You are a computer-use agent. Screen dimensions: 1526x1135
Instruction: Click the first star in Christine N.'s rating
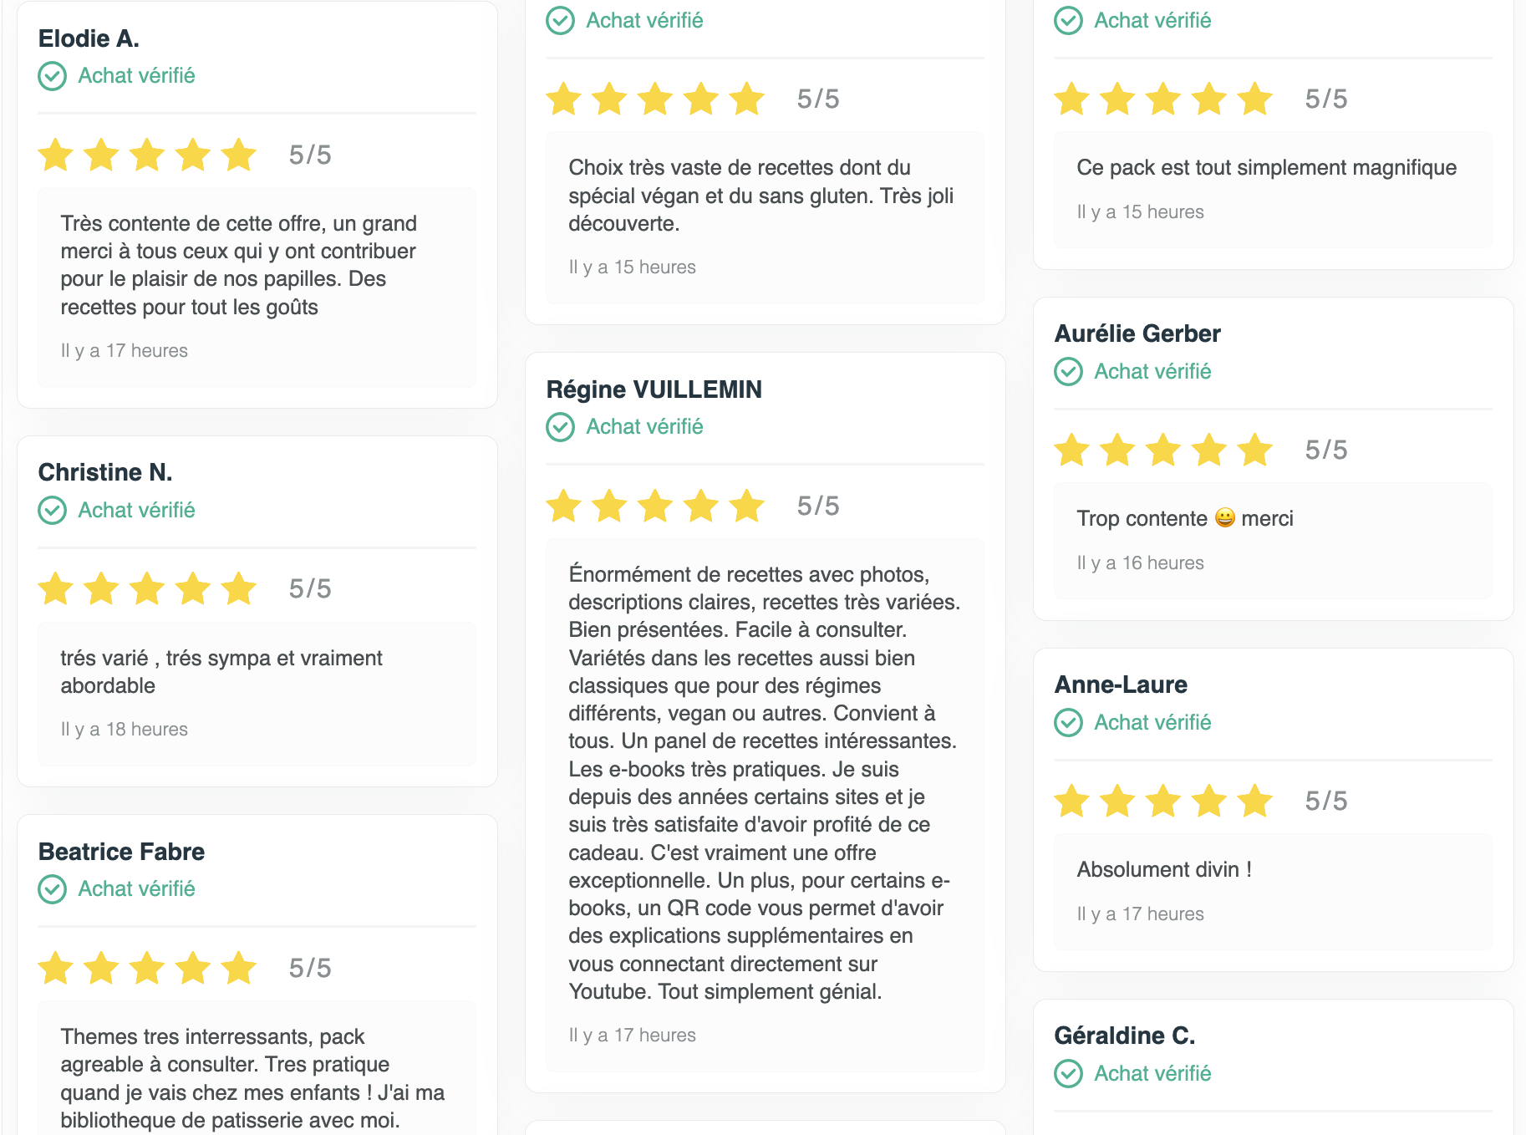[56, 588]
